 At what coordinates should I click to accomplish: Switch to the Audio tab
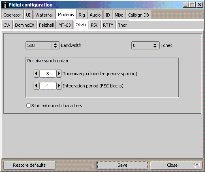point(95,15)
